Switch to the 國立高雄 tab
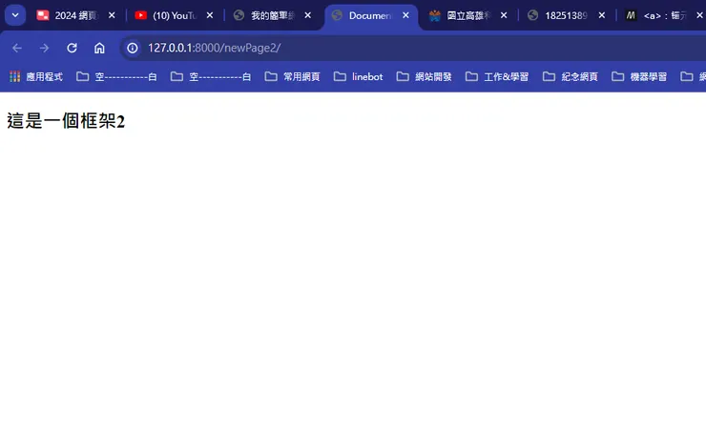This screenshot has width=706, height=428. pos(468,15)
